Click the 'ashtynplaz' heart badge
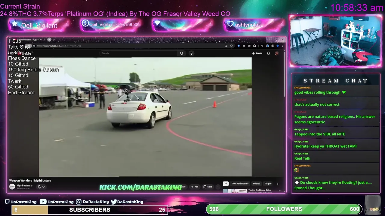This screenshot has width=385, height=216. click(x=254, y=25)
